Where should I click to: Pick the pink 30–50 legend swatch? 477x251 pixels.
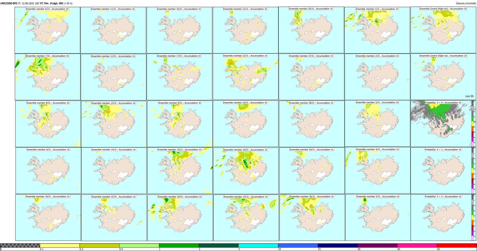417,245
